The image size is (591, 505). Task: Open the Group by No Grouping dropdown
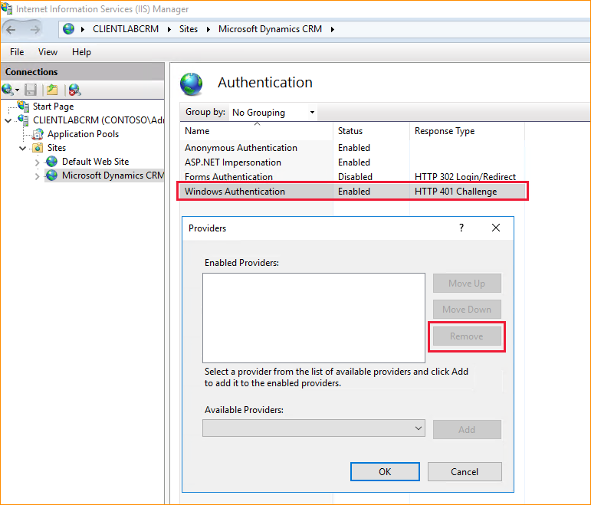click(273, 113)
